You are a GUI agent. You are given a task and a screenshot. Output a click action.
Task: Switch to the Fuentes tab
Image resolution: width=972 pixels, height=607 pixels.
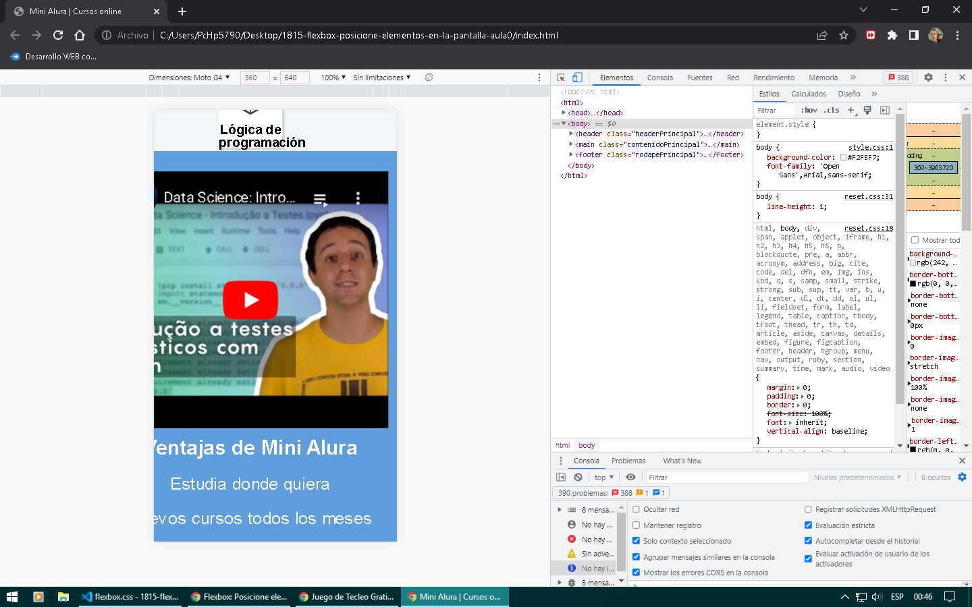point(700,78)
